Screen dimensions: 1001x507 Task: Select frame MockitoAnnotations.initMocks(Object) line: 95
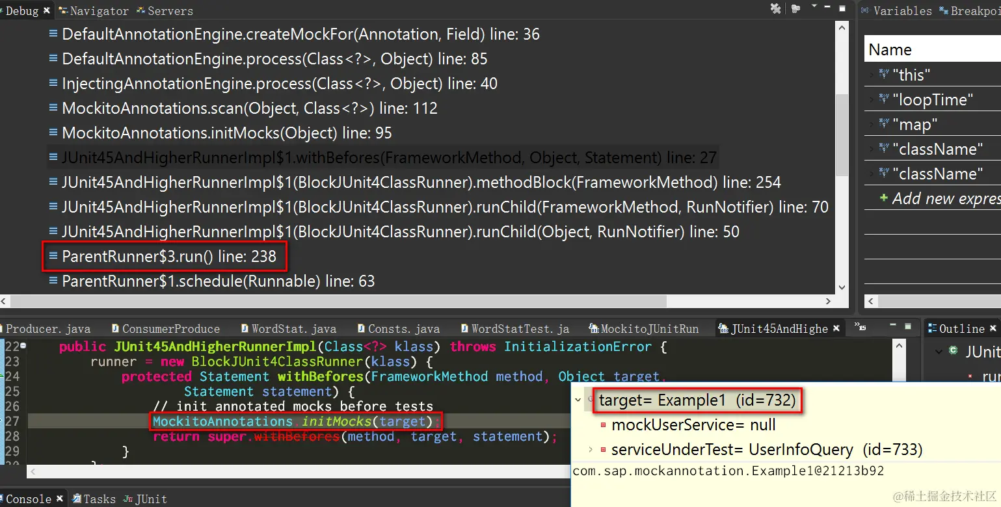pyautogui.click(x=227, y=133)
